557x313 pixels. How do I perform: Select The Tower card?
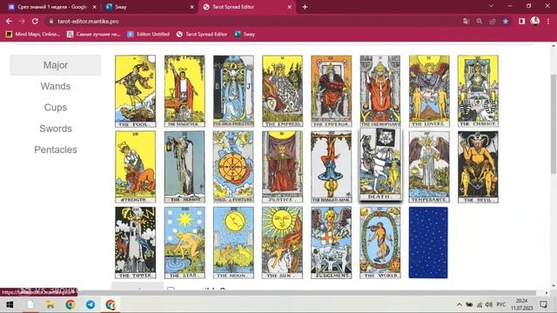(x=136, y=243)
